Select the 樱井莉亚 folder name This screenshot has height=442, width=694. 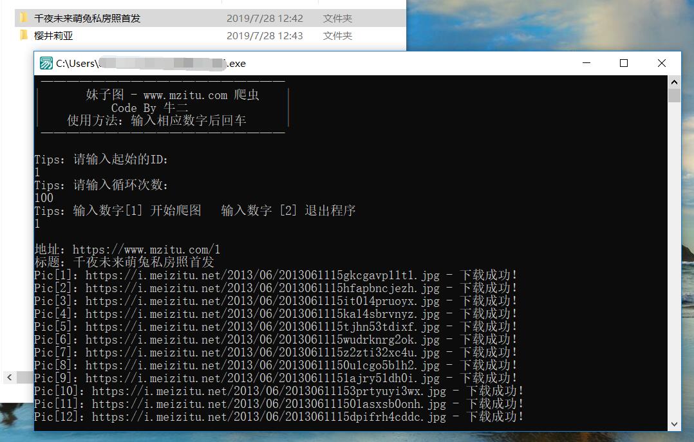point(53,35)
